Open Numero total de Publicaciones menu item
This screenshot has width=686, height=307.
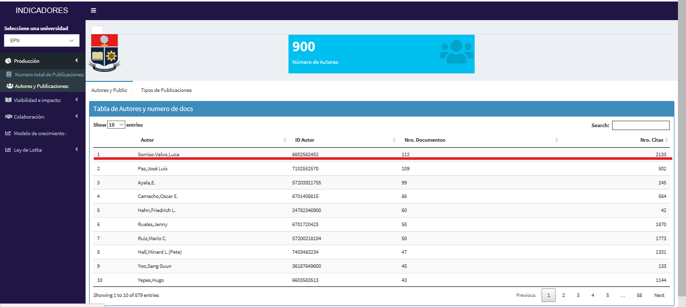[49, 74]
